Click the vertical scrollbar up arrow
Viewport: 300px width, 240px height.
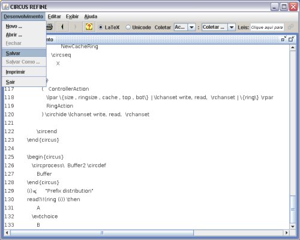pos(293,47)
